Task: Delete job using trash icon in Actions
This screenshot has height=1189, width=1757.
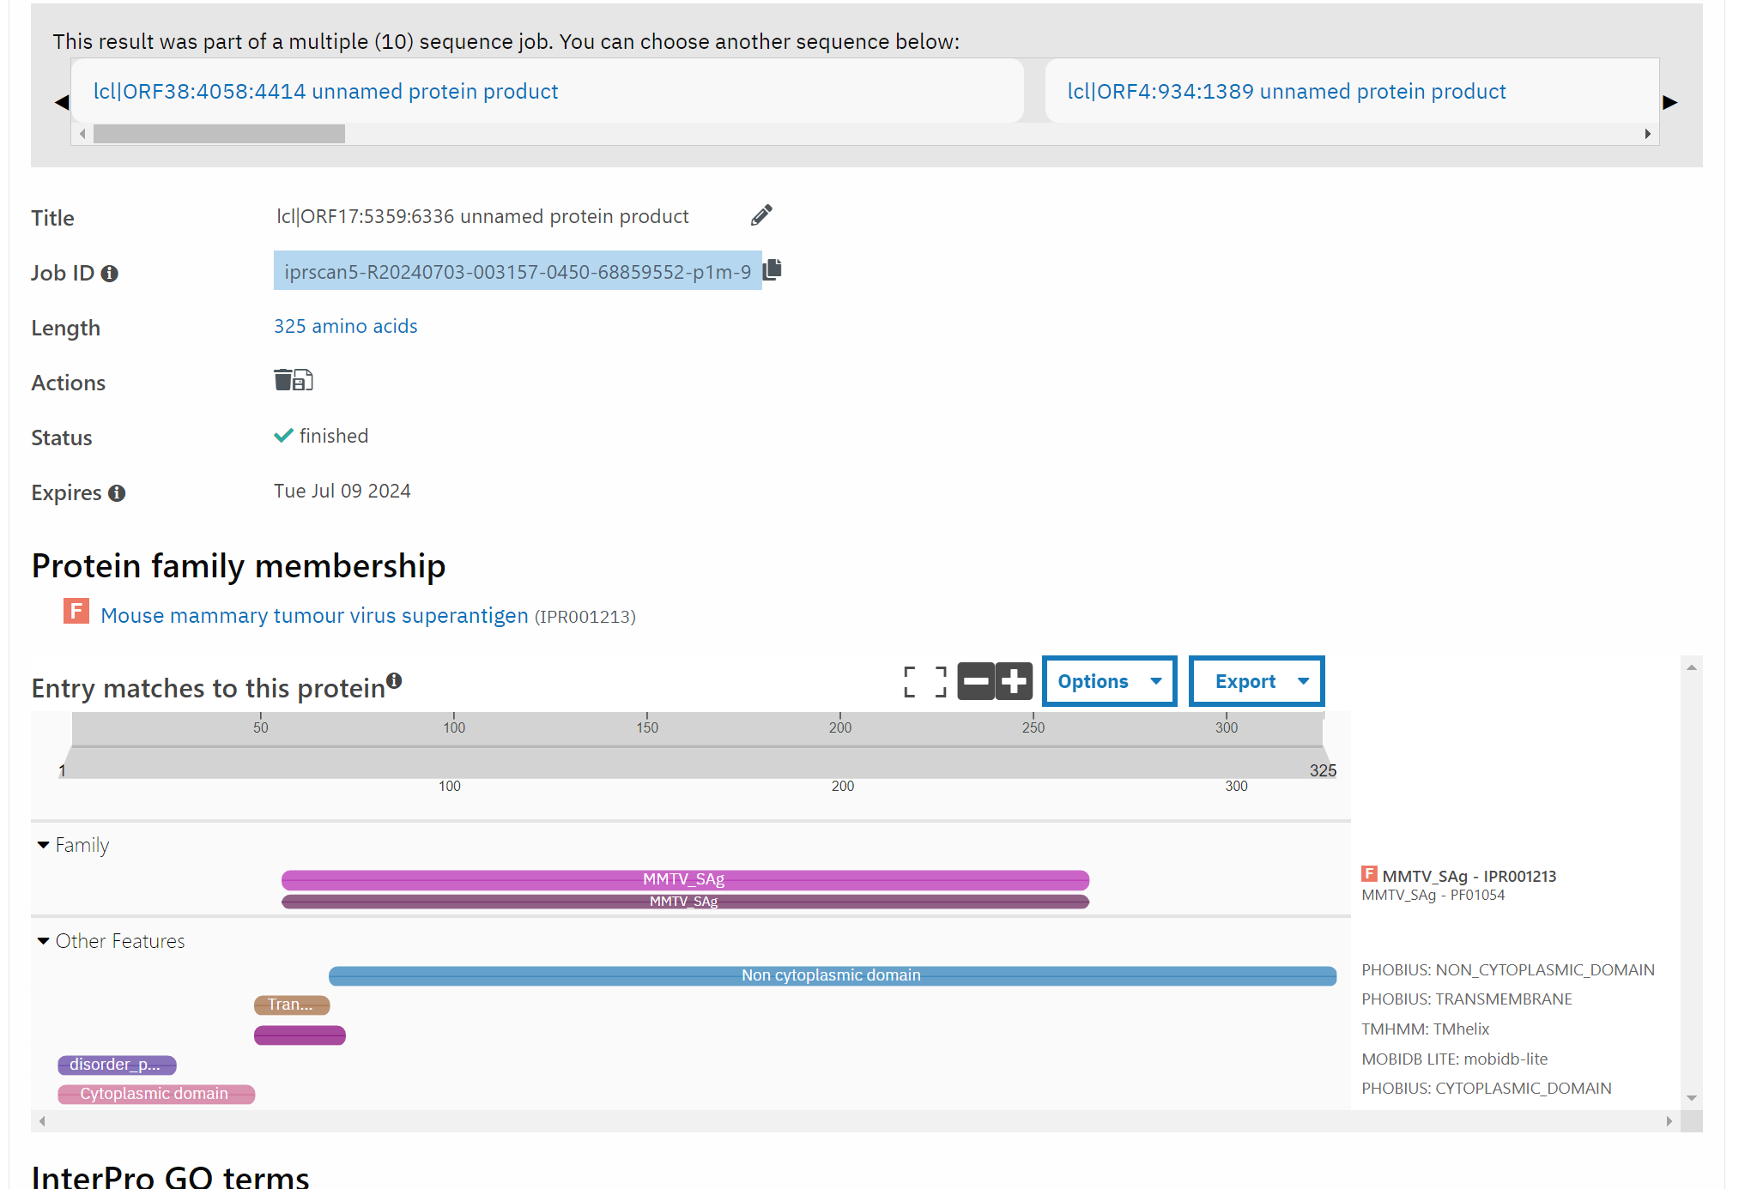Action: tap(282, 379)
